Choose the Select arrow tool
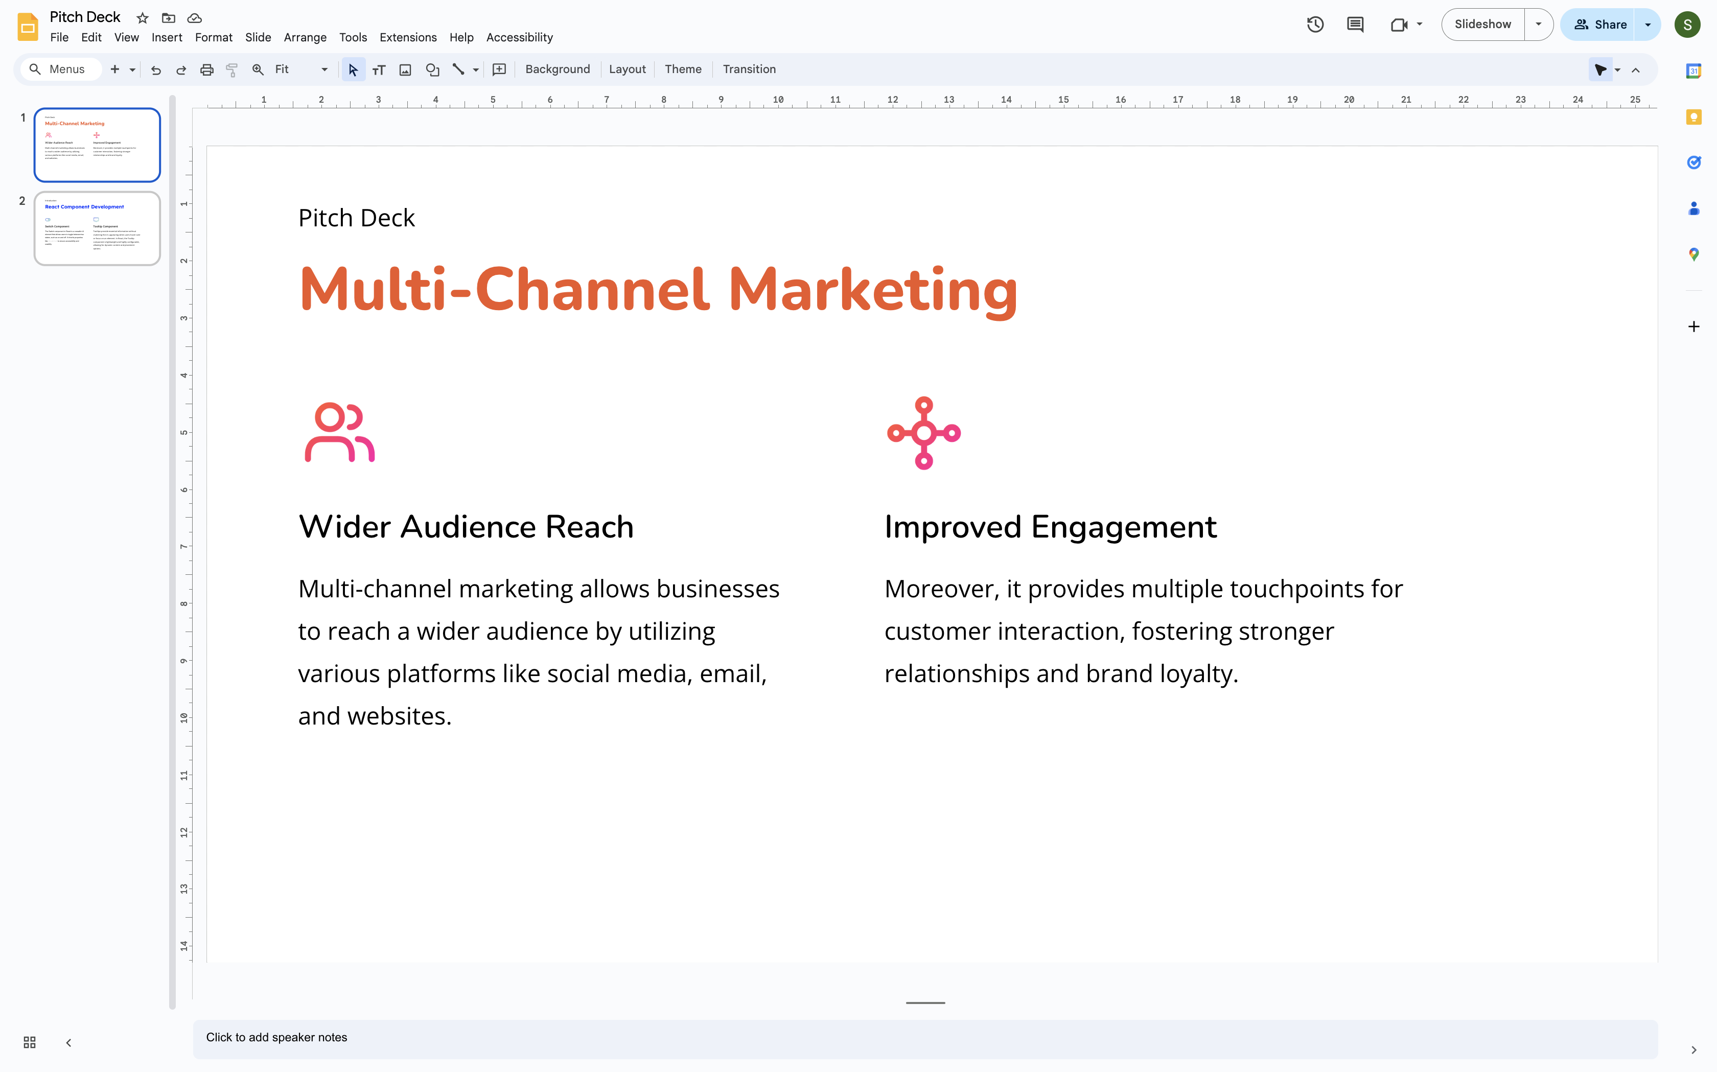Screen dimensions: 1717x1073 coord(353,69)
